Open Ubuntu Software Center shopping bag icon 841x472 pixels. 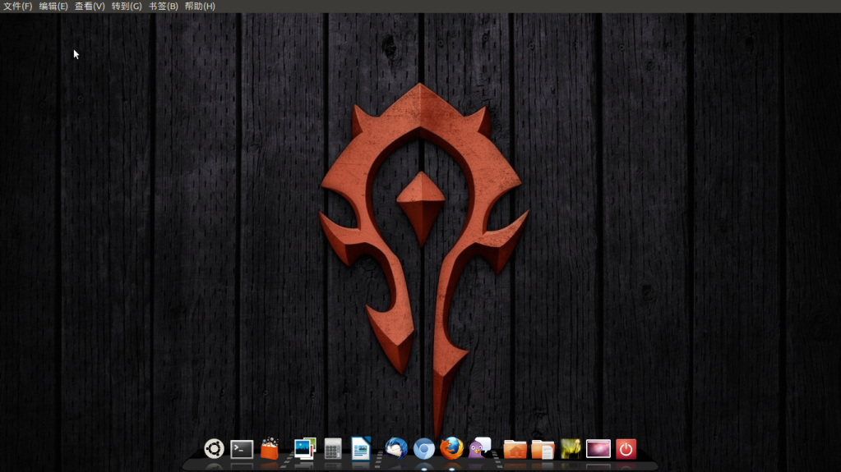point(270,448)
